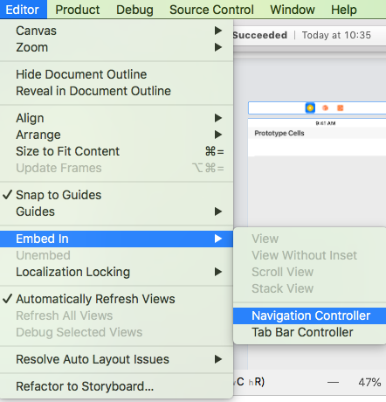
Task: Choose Size to Fit Content
Action: pyautogui.click(x=116, y=151)
